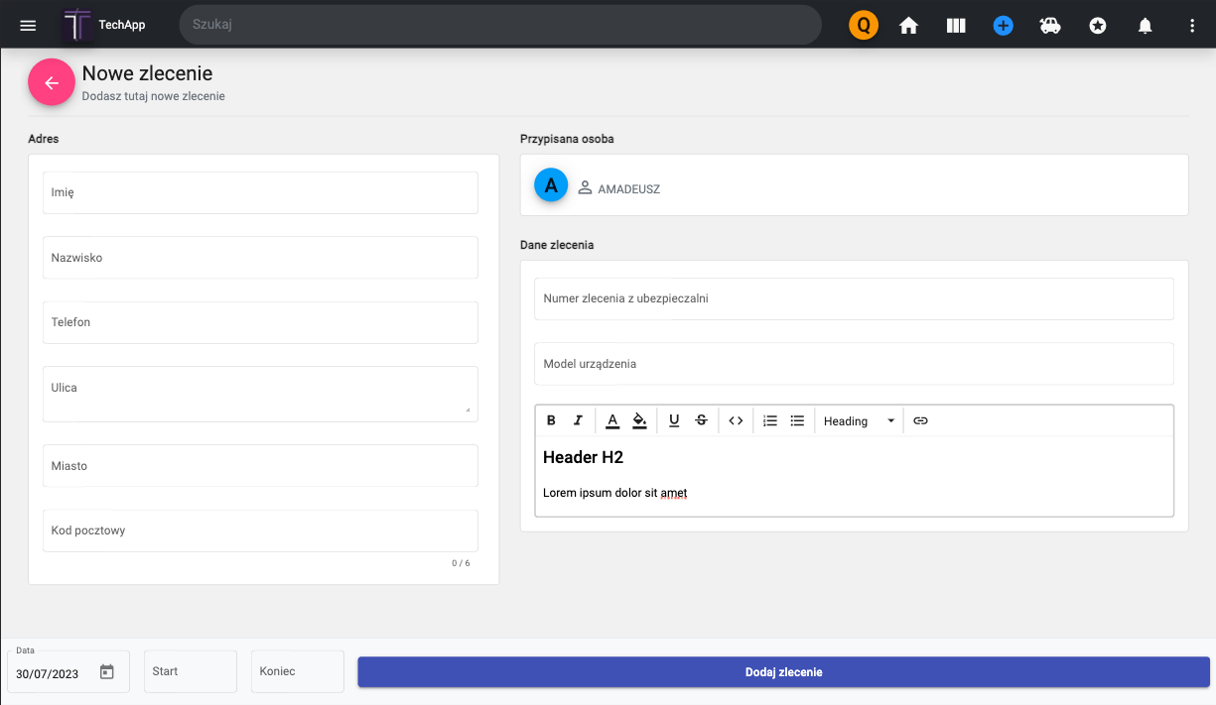Click the Koniec time field
Image resolution: width=1216 pixels, height=705 pixels.
point(298,671)
